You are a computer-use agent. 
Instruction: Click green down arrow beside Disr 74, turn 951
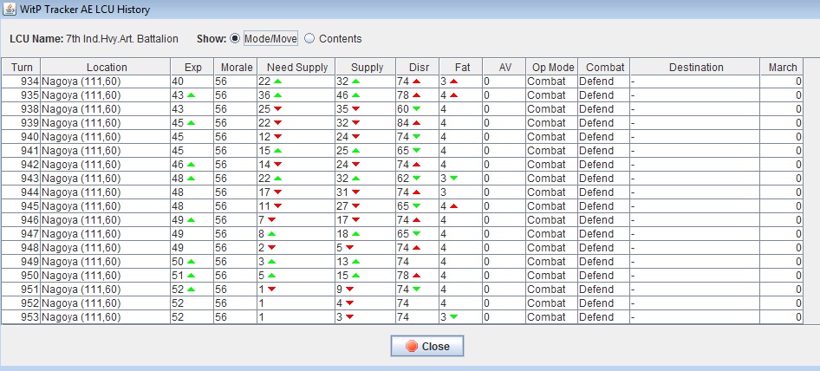416,289
